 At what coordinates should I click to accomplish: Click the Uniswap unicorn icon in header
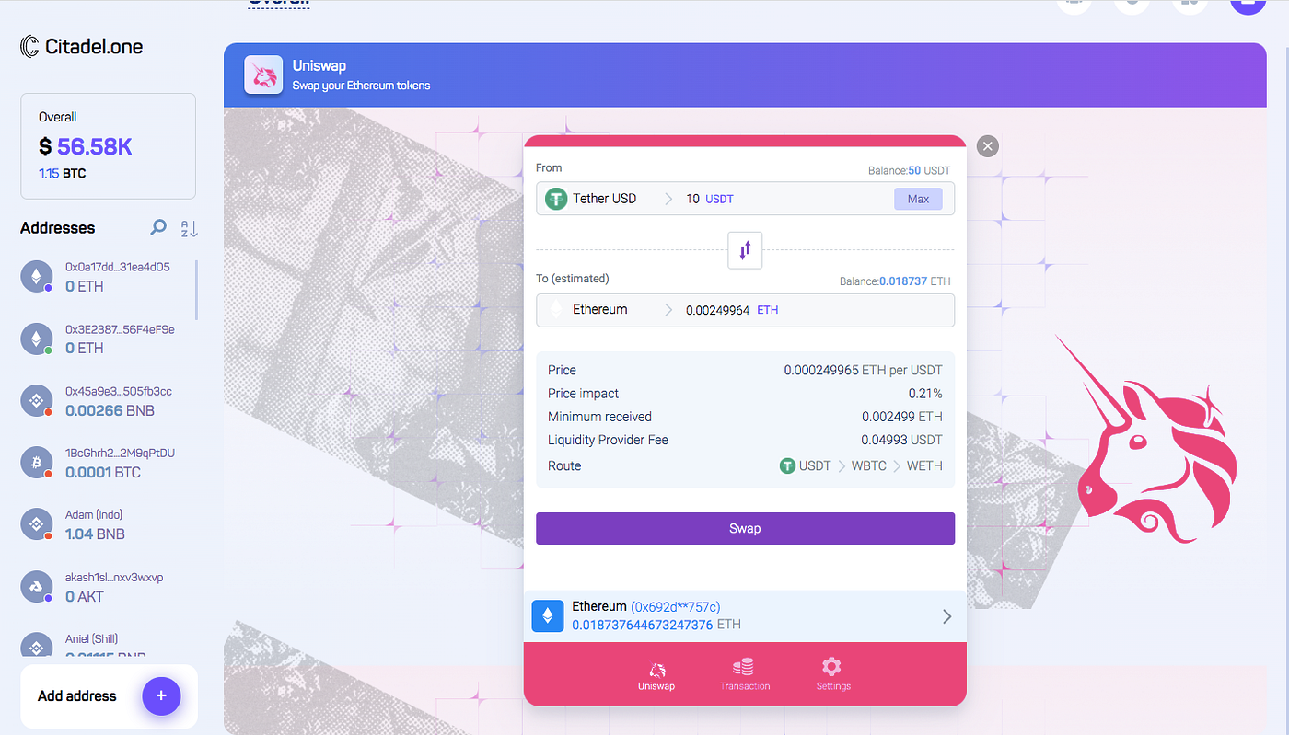263,75
